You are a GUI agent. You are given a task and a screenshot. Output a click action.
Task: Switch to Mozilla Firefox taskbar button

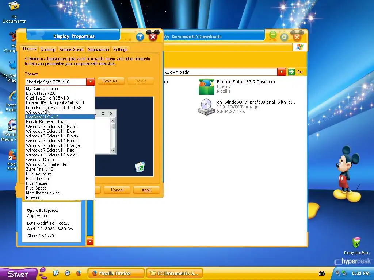(116, 273)
